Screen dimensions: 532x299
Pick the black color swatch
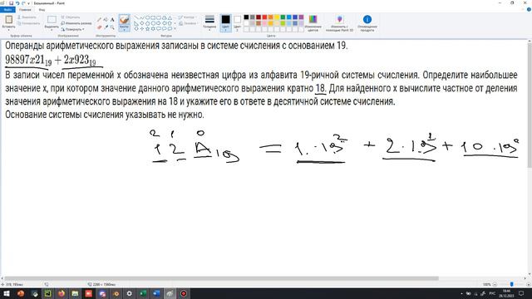tap(246, 17)
